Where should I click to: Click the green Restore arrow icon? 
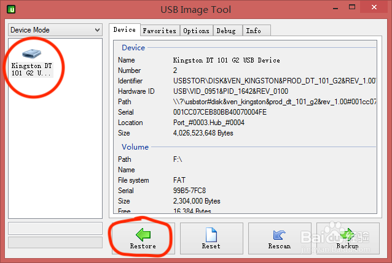[x=143, y=234]
